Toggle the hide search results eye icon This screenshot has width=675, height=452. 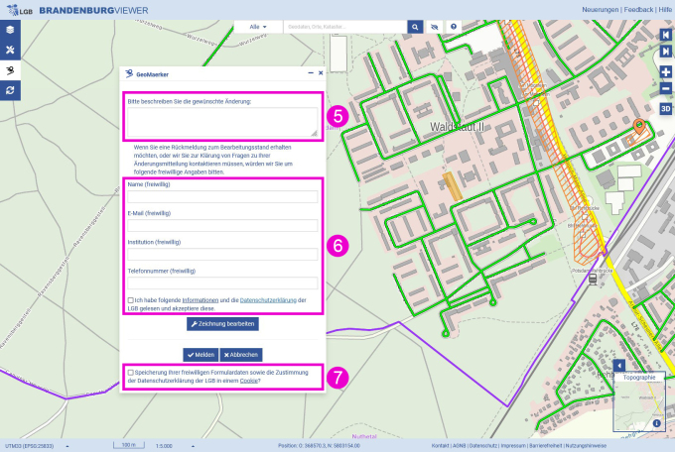435,27
